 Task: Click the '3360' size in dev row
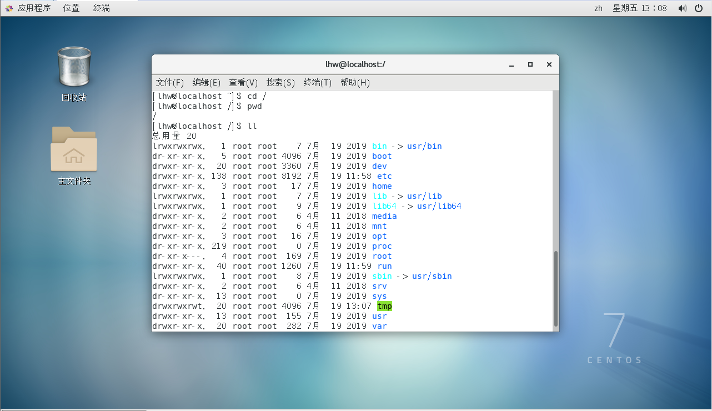292,166
